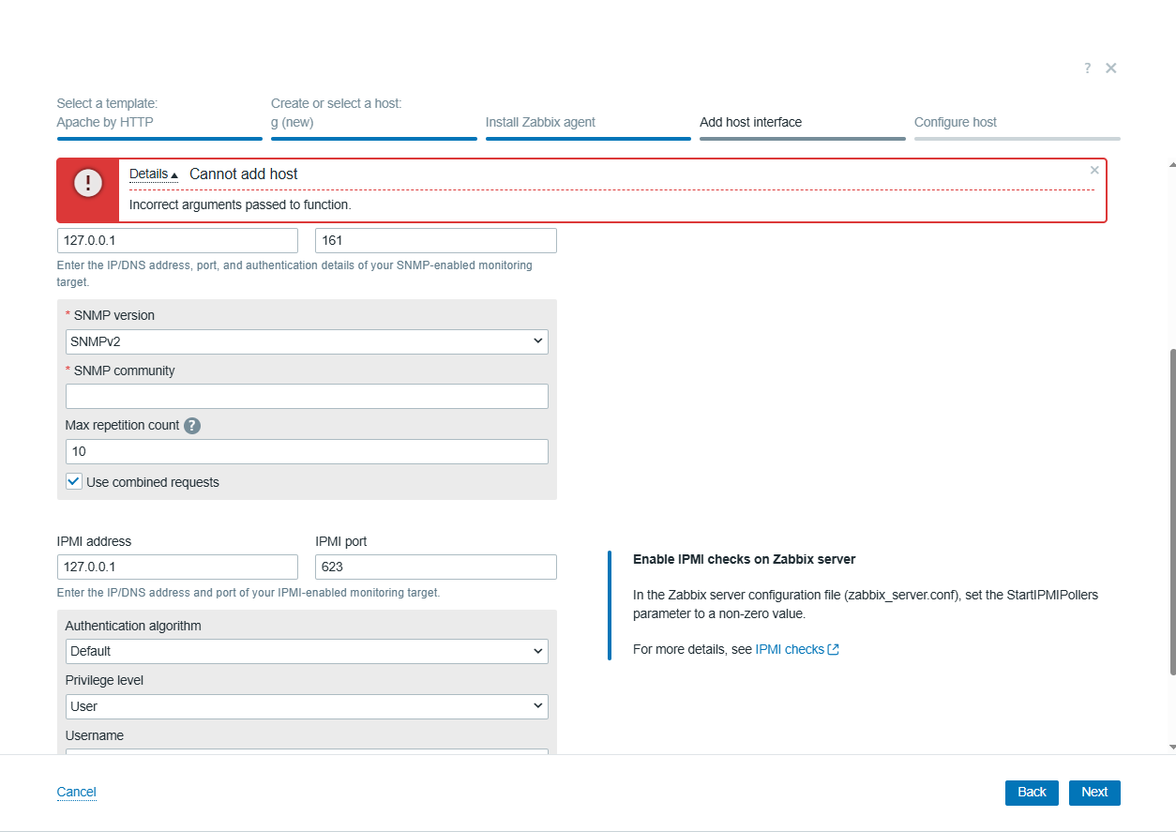1176x832 pixels.
Task: Select the Configure host step
Action: coord(1017,126)
